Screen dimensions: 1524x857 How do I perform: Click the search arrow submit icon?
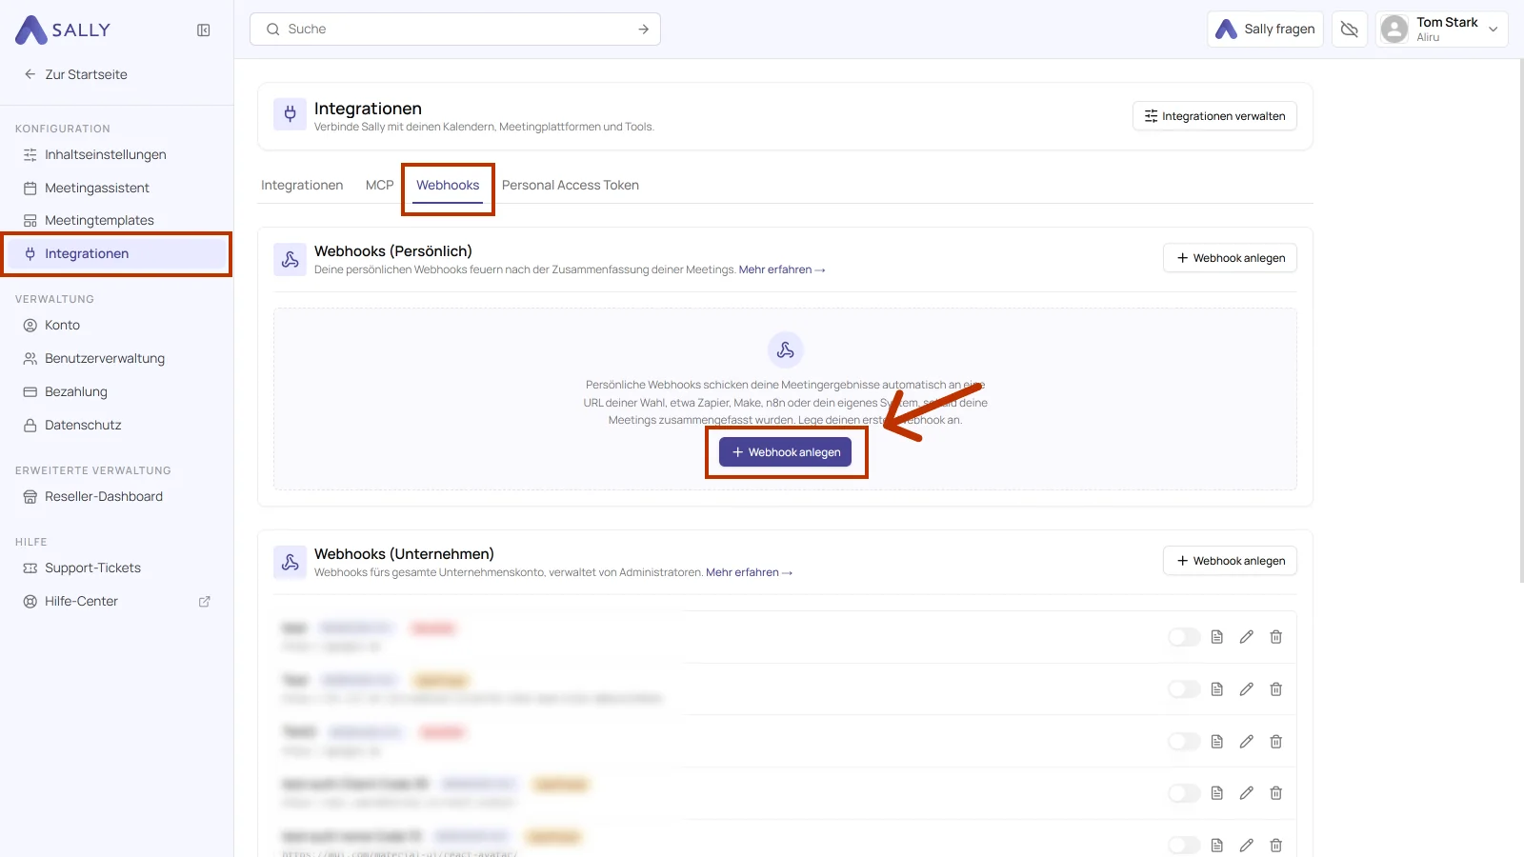[644, 30]
